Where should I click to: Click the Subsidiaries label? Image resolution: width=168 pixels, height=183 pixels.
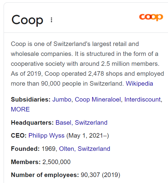click(x=31, y=99)
